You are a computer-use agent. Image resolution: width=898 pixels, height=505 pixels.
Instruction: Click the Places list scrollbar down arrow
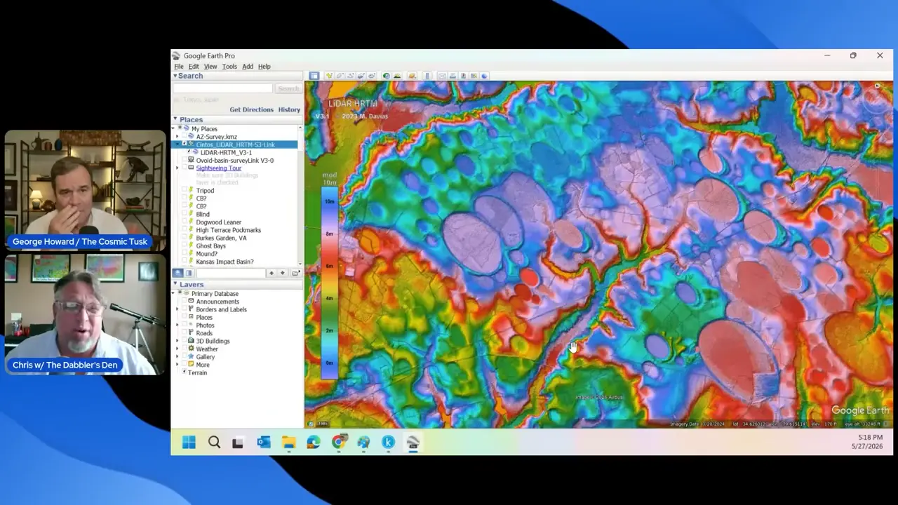coord(300,263)
